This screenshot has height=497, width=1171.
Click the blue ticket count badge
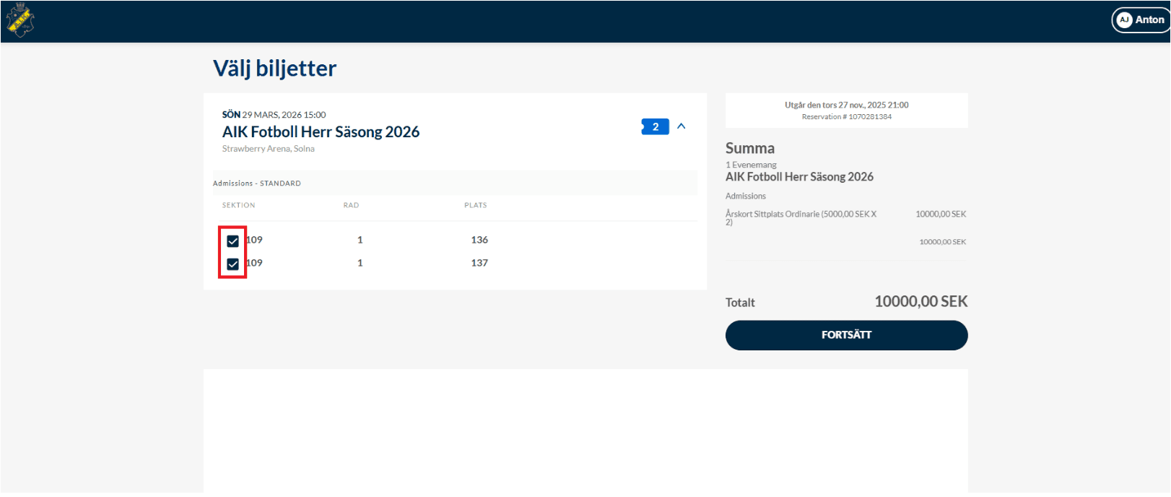tap(655, 127)
